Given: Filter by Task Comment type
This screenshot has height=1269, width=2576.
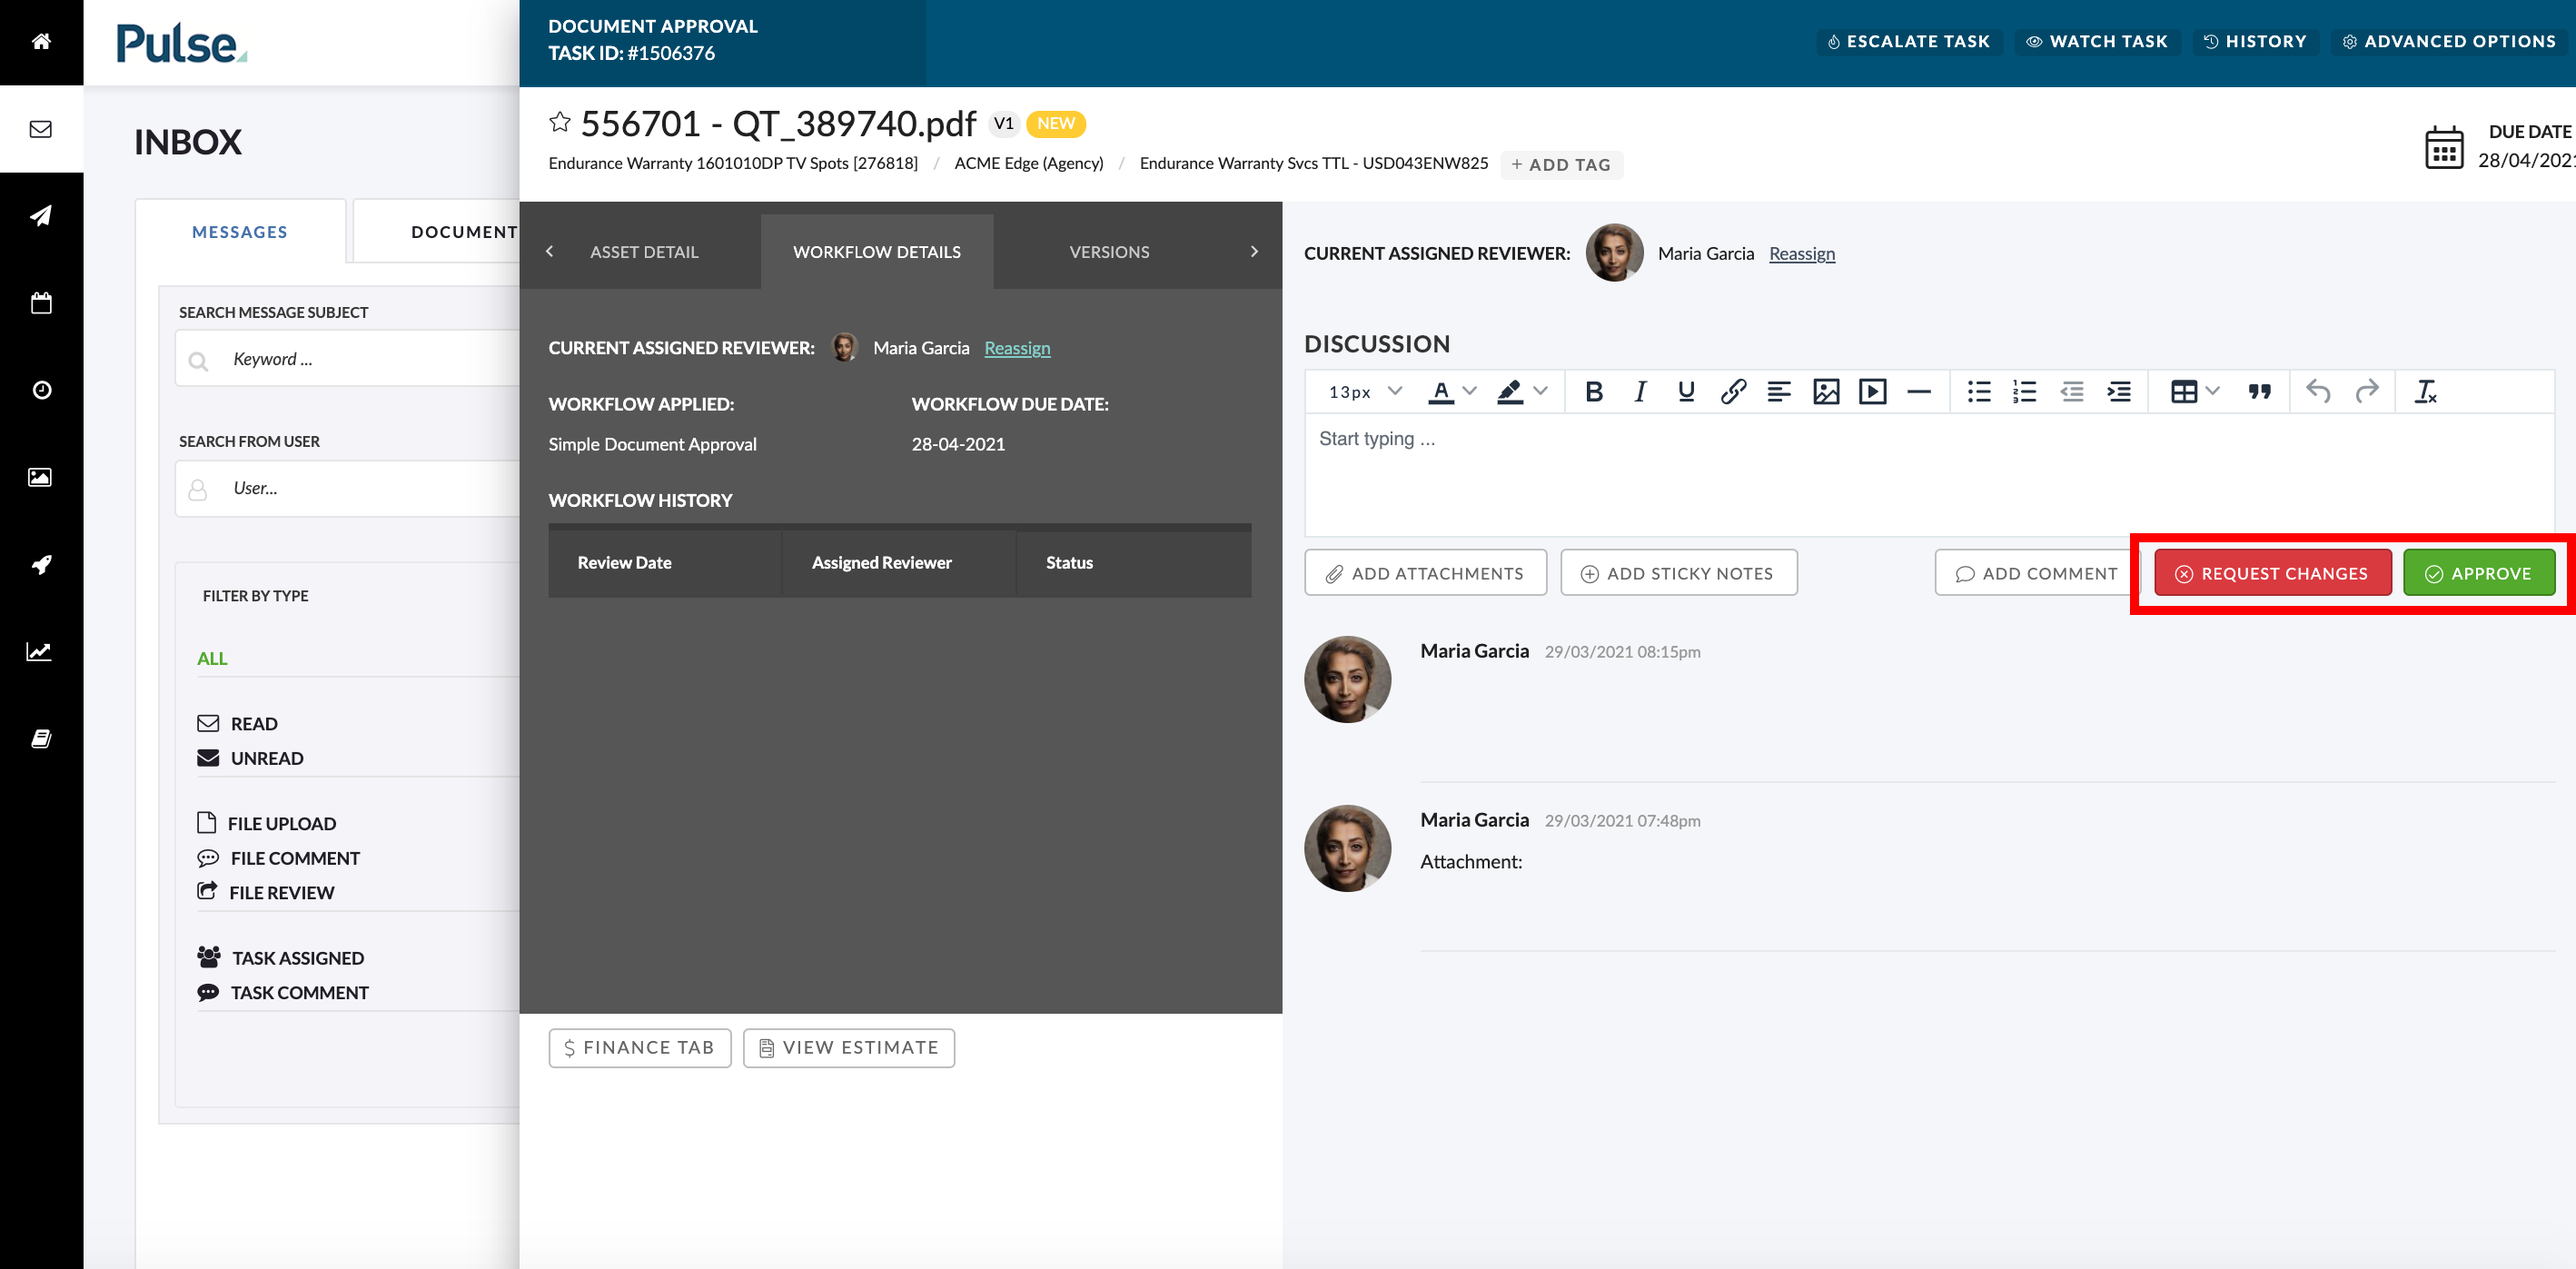Looking at the screenshot, I should coord(283,993).
